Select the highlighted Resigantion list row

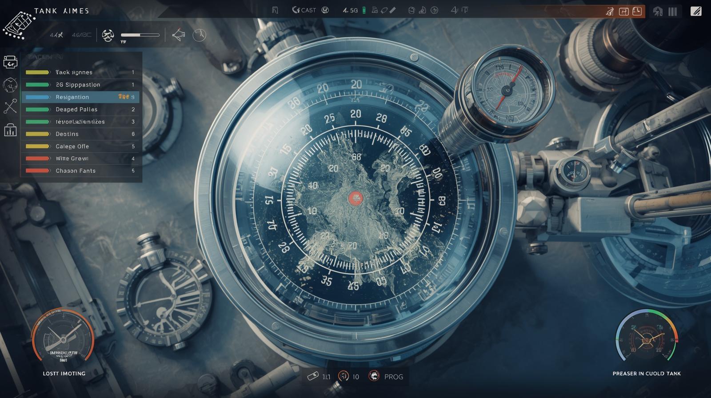[80, 97]
